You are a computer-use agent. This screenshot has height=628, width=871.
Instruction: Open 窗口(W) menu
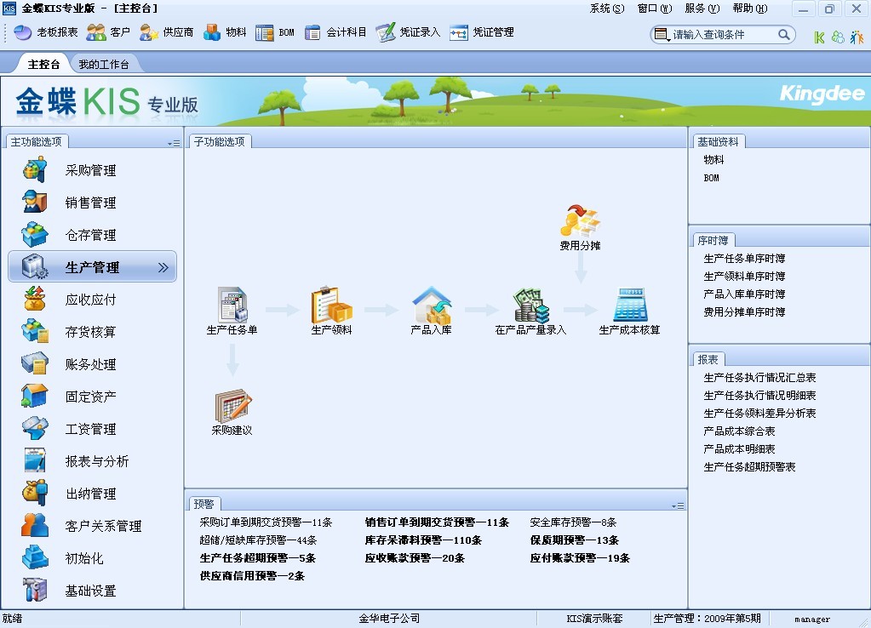655,9
